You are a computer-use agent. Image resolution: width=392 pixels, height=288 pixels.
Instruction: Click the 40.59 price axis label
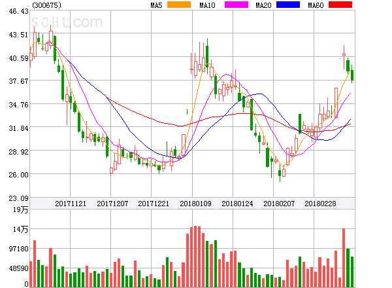pos(18,58)
